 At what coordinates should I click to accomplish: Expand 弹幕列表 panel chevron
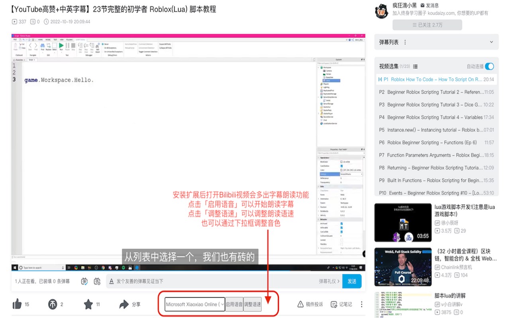(491, 42)
